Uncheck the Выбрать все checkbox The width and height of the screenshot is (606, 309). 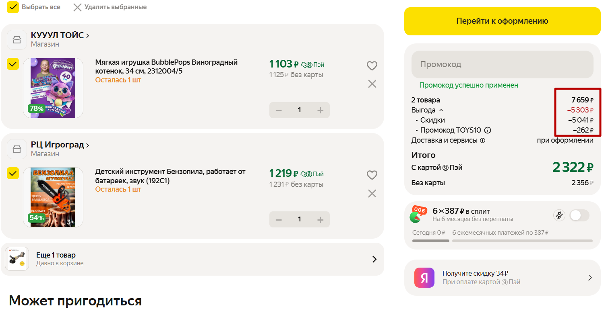(x=13, y=7)
